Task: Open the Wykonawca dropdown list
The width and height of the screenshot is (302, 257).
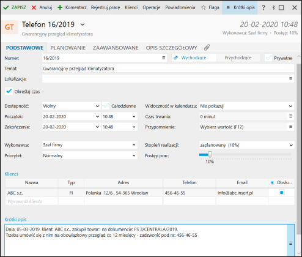Action: tap(134, 145)
